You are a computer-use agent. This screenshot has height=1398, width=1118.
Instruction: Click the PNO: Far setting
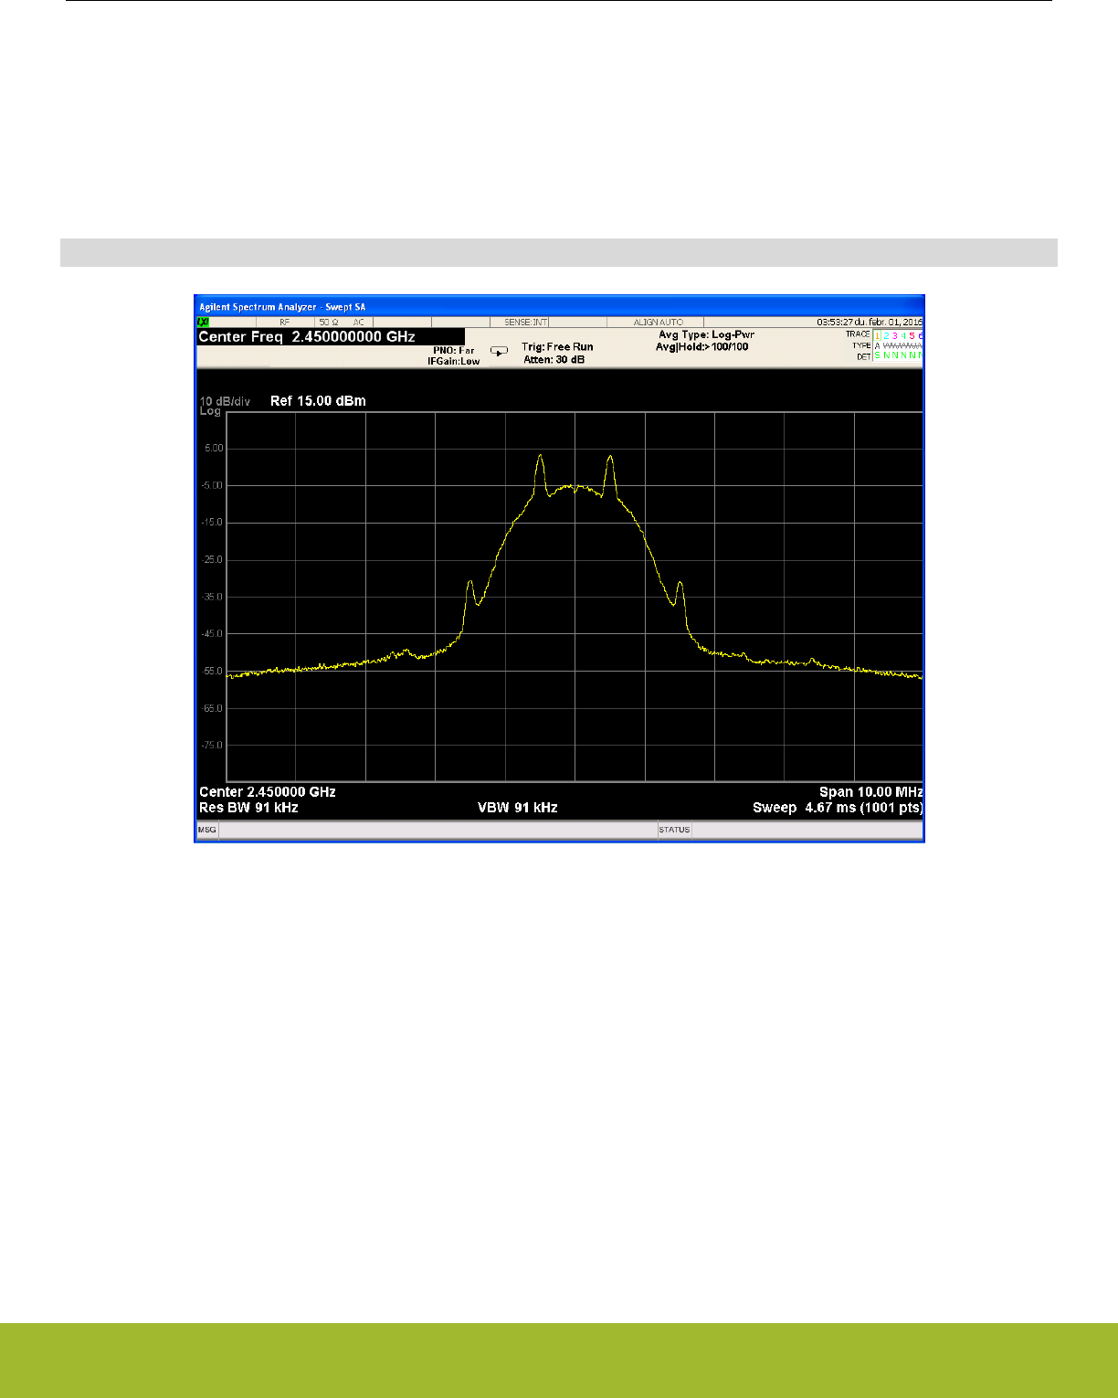click(x=454, y=351)
